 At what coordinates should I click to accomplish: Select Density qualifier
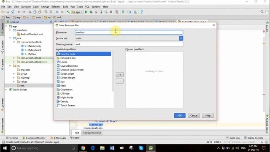pos(84,101)
